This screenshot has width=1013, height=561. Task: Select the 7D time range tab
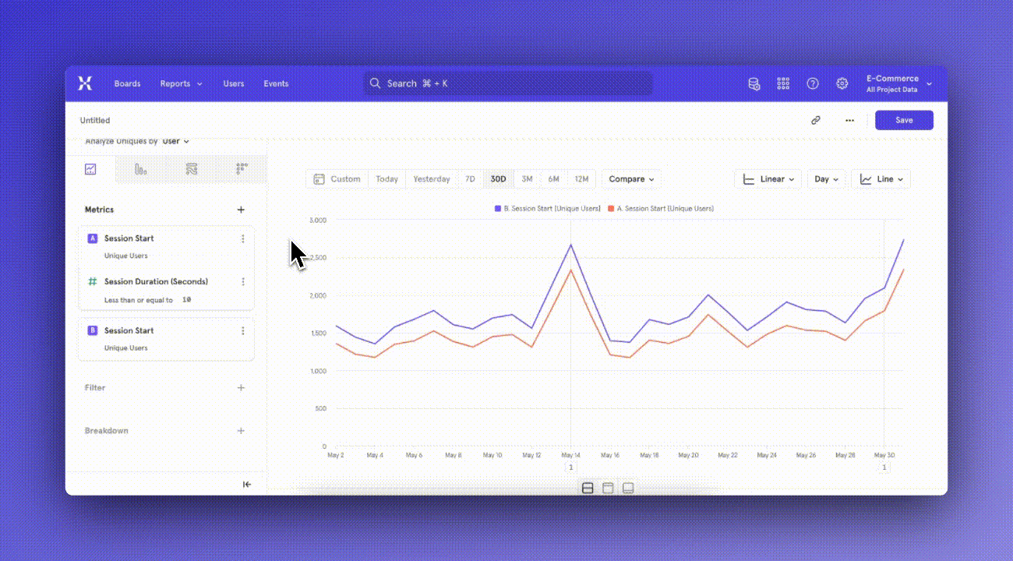pos(470,179)
